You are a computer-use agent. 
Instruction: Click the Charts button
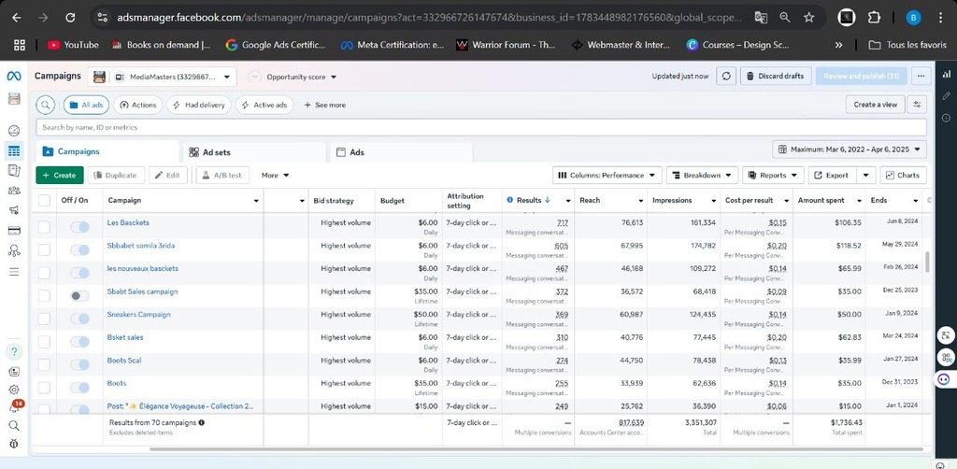(x=904, y=175)
